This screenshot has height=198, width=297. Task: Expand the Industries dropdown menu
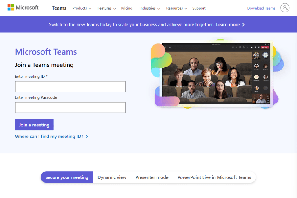[x=150, y=8]
